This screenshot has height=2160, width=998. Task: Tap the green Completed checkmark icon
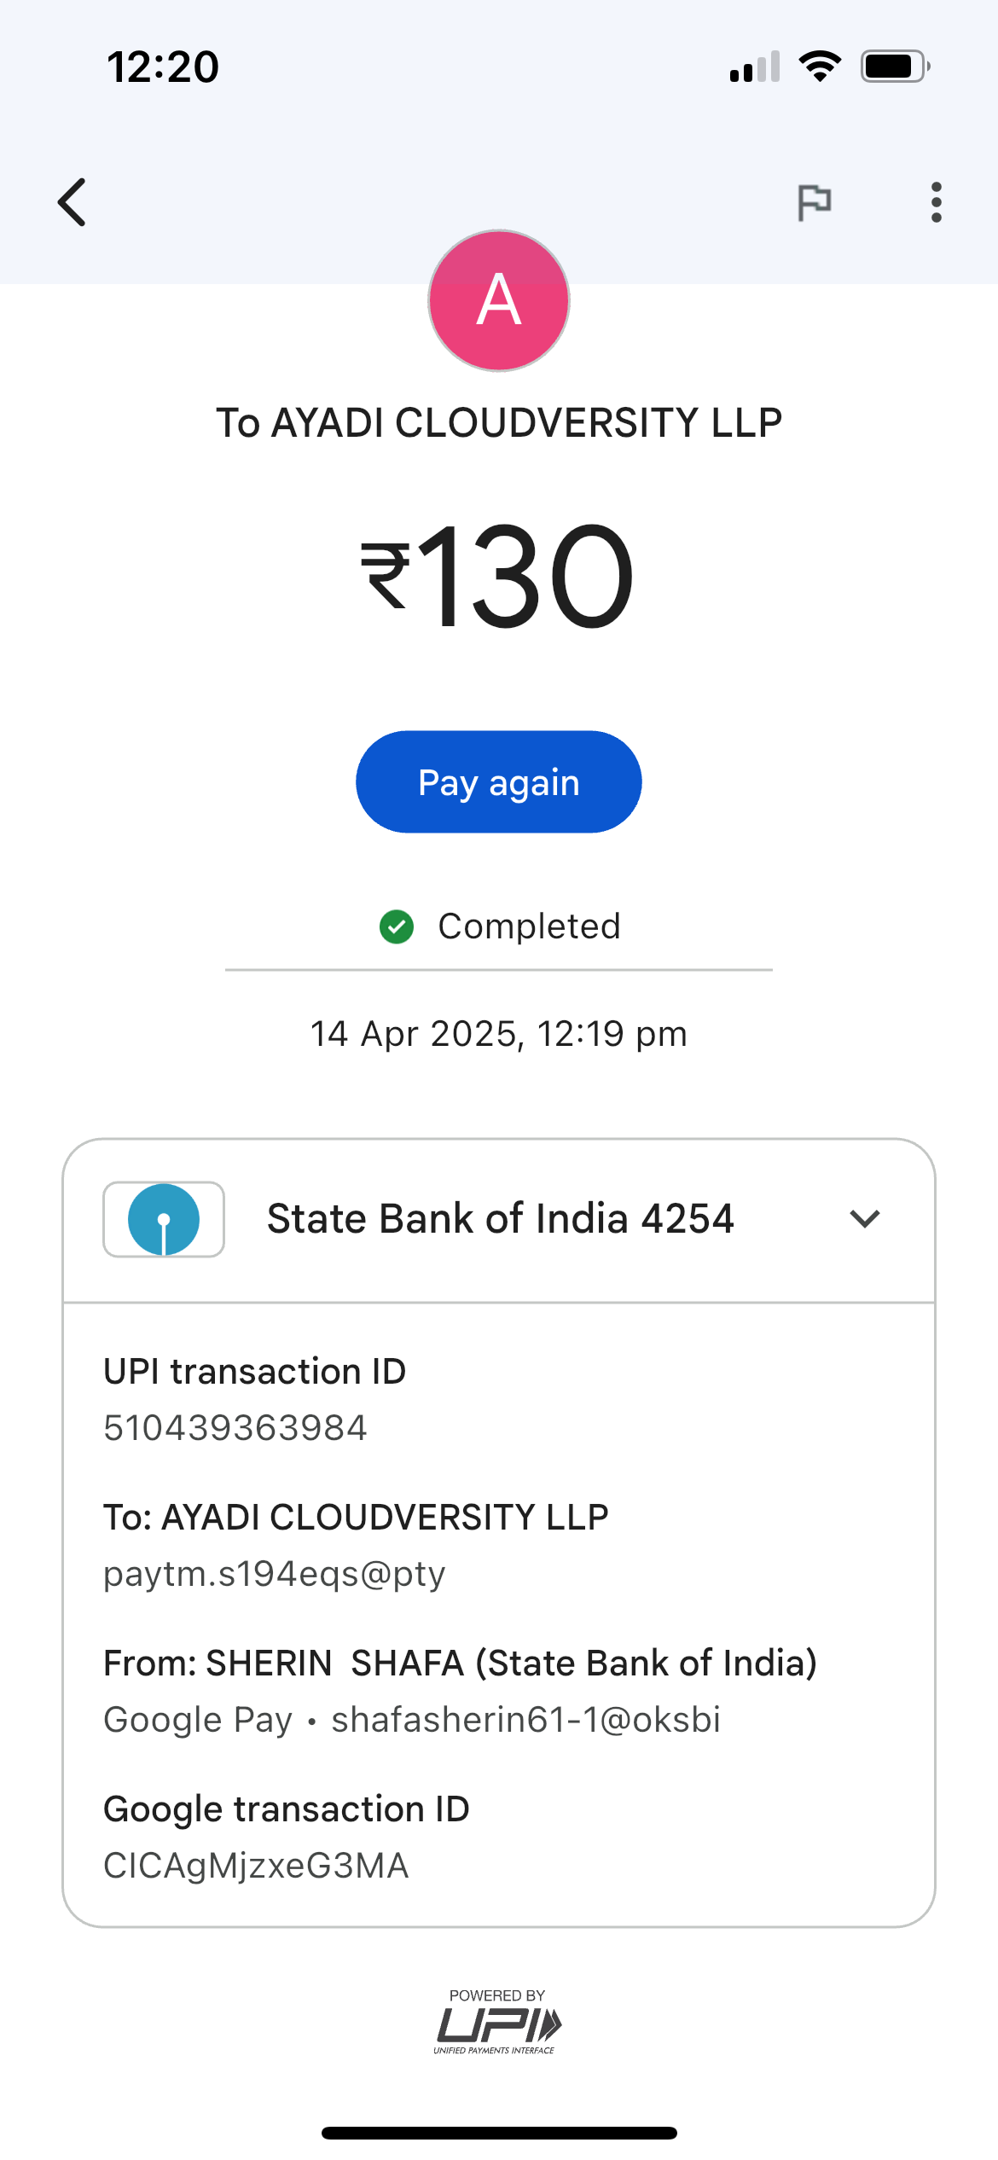[397, 926]
